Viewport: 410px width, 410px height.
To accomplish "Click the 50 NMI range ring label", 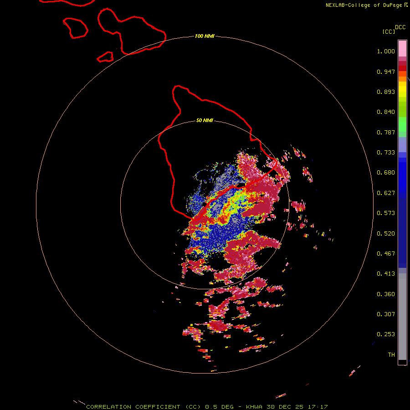I will (205, 121).
